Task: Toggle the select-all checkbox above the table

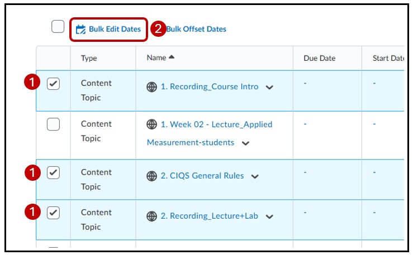Action: tap(58, 27)
